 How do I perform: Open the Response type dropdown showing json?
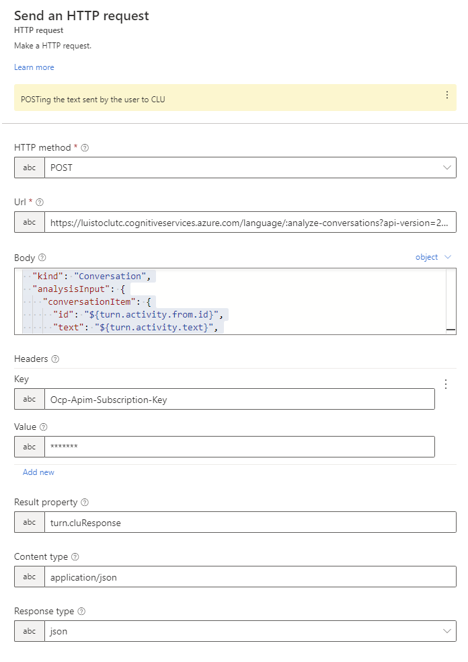[250, 631]
